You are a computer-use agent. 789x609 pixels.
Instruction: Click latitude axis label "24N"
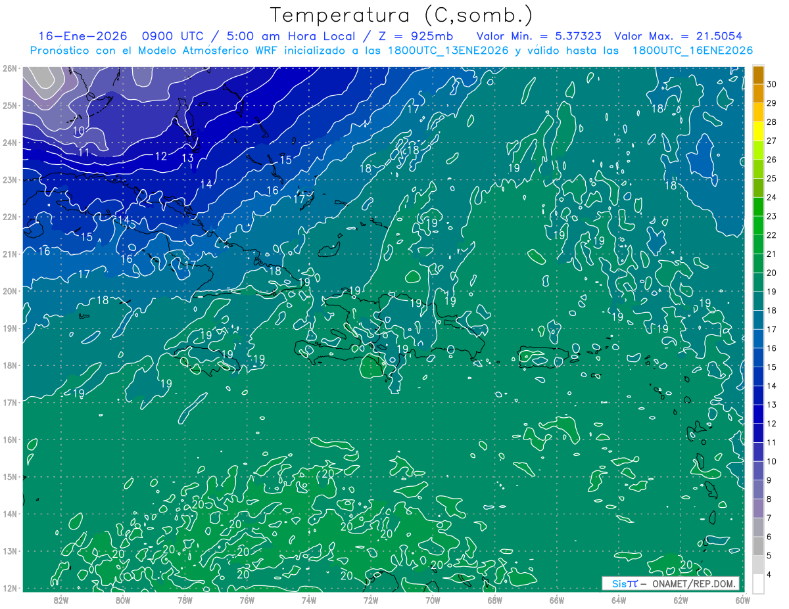coord(10,143)
